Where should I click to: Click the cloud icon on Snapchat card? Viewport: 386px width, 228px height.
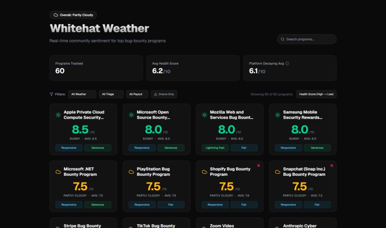point(277,172)
